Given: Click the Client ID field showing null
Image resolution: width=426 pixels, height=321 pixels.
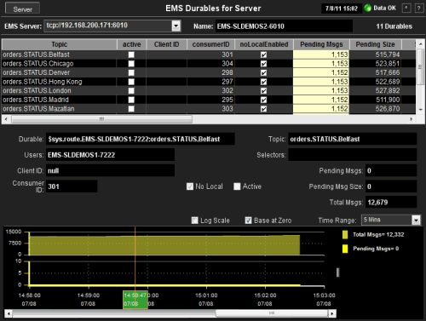Looking at the screenshot, I should tap(110, 170).
